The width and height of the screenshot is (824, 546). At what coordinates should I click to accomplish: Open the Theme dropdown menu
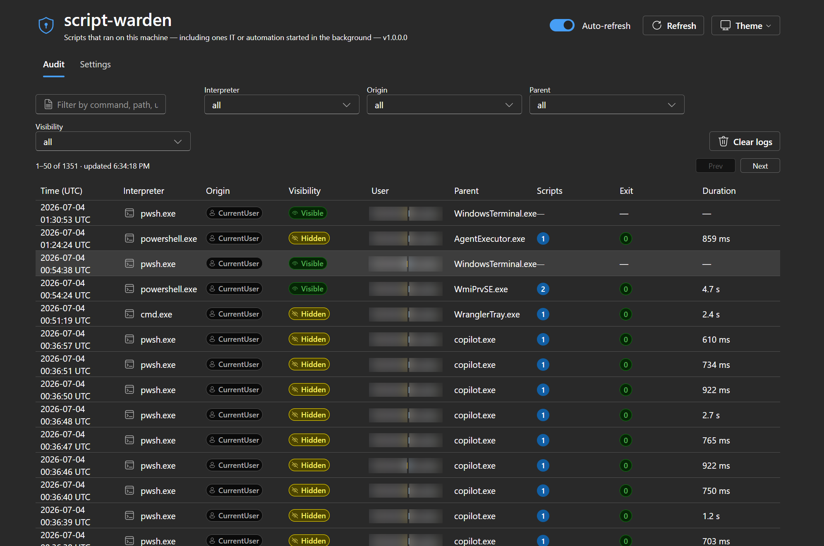(745, 26)
